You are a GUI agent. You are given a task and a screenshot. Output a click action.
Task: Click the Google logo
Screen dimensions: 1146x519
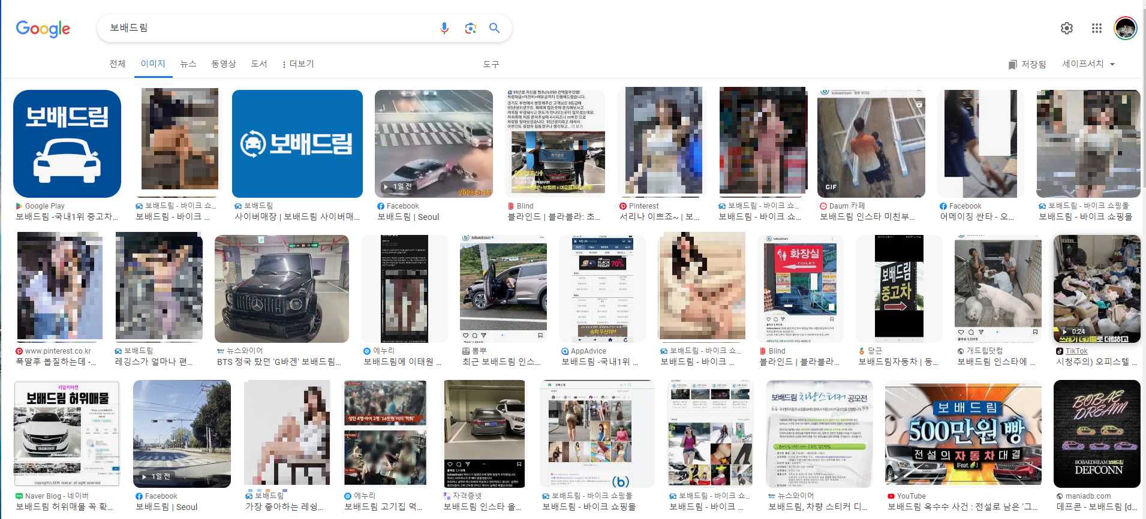click(43, 28)
